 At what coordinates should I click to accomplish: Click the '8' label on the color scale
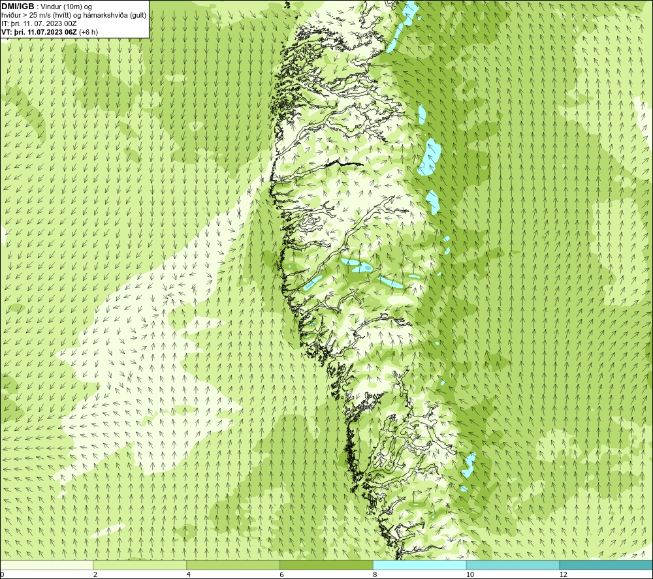coord(375,574)
